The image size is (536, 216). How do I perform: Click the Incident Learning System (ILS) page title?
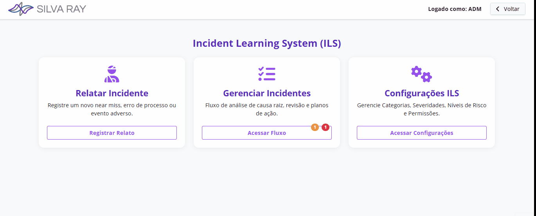pyautogui.click(x=267, y=43)
